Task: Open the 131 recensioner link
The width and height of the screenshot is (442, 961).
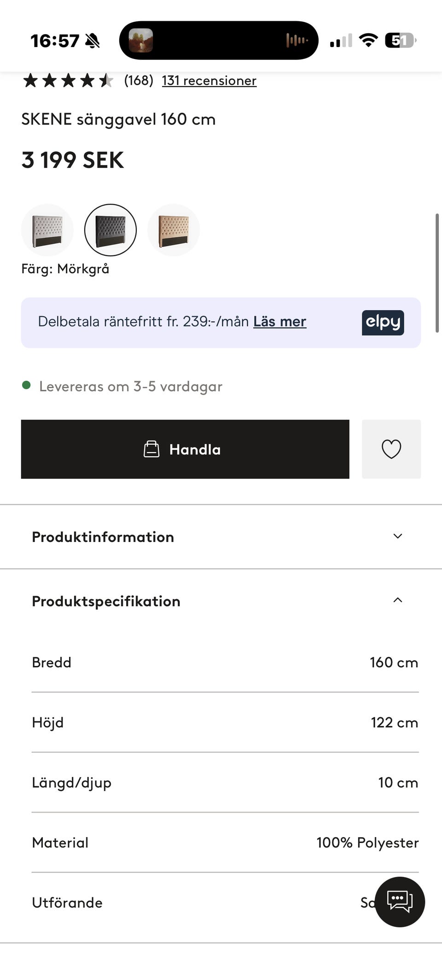Action: (x=209, y=81)
